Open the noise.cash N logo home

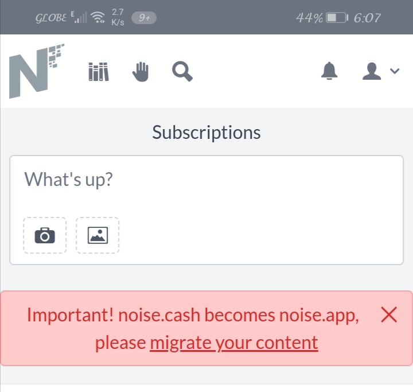(37, 71)
